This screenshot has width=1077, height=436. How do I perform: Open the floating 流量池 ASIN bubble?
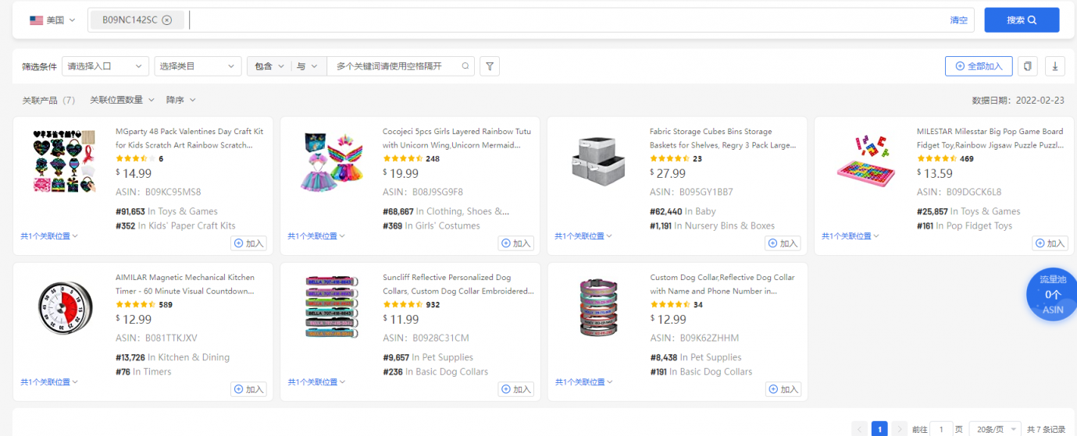[x=1052, y=294]
